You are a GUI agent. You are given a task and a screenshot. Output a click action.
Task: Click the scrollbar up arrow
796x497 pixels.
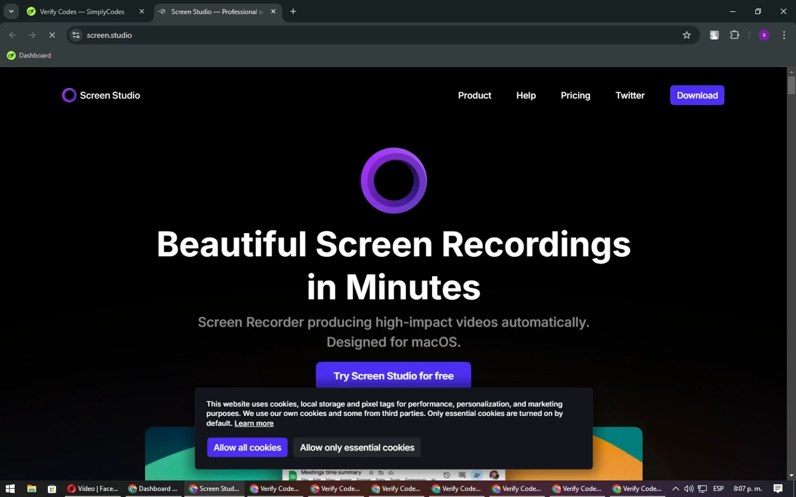click(x=791, y=72)
